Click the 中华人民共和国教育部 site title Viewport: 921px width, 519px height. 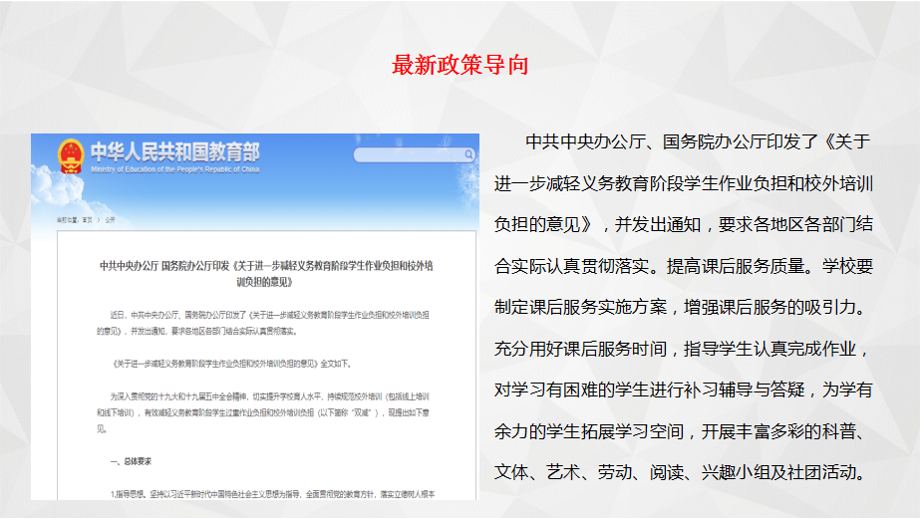click(x=174, y=151)
